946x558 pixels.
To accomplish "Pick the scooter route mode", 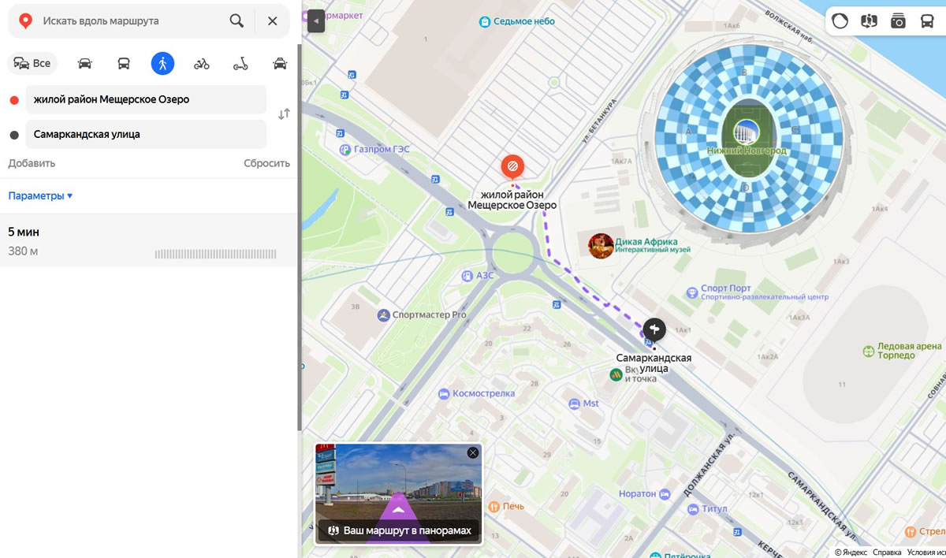I will [240, 64].
